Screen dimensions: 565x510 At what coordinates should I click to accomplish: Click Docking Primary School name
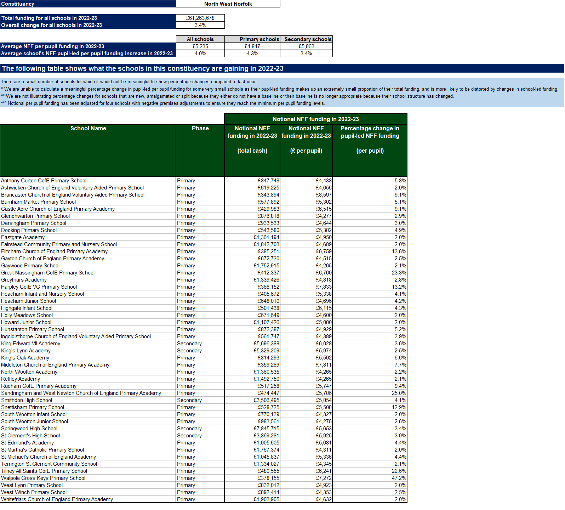29,230
